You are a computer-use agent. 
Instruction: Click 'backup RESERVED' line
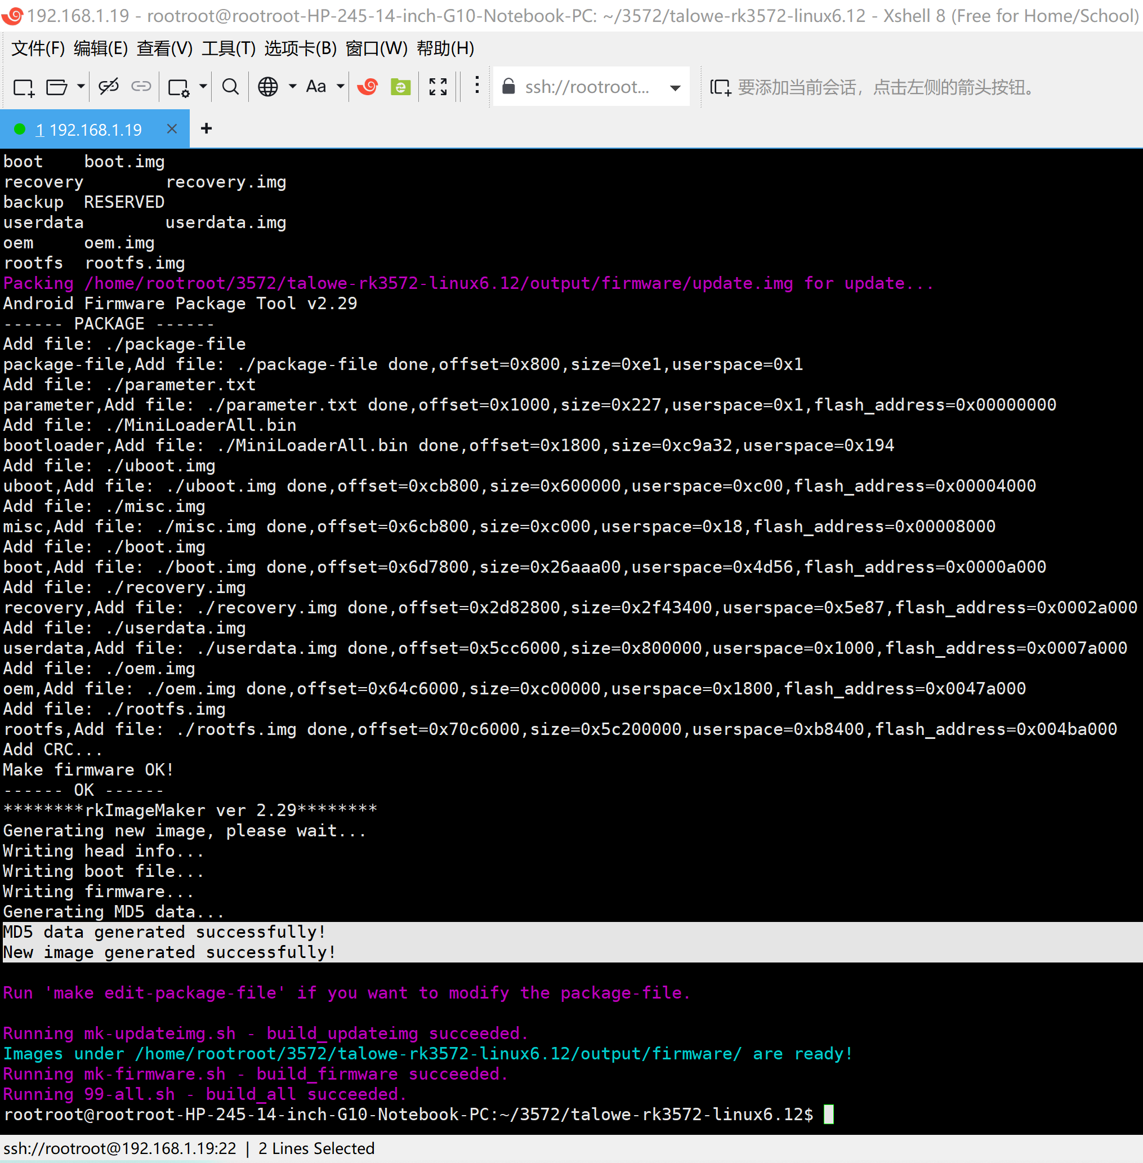83,202
